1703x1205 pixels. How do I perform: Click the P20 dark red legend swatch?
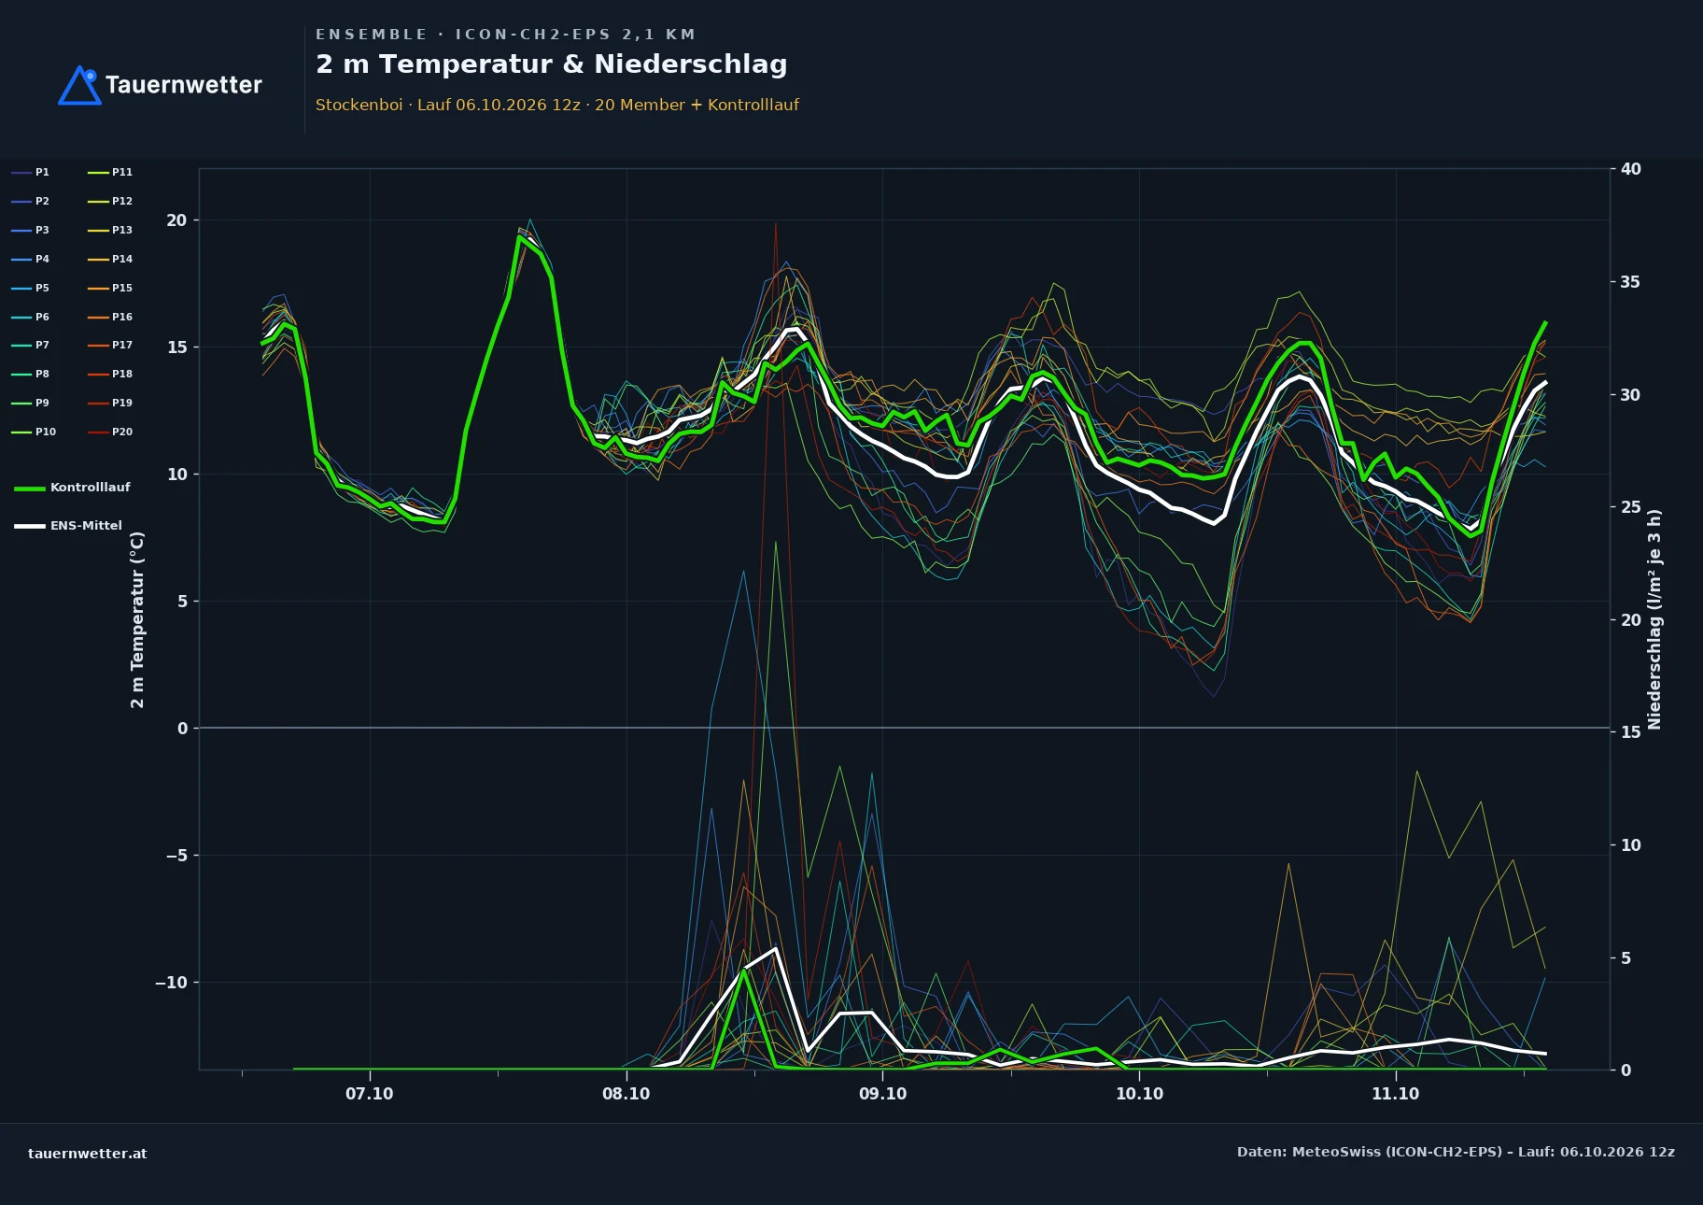click(98, 432)
